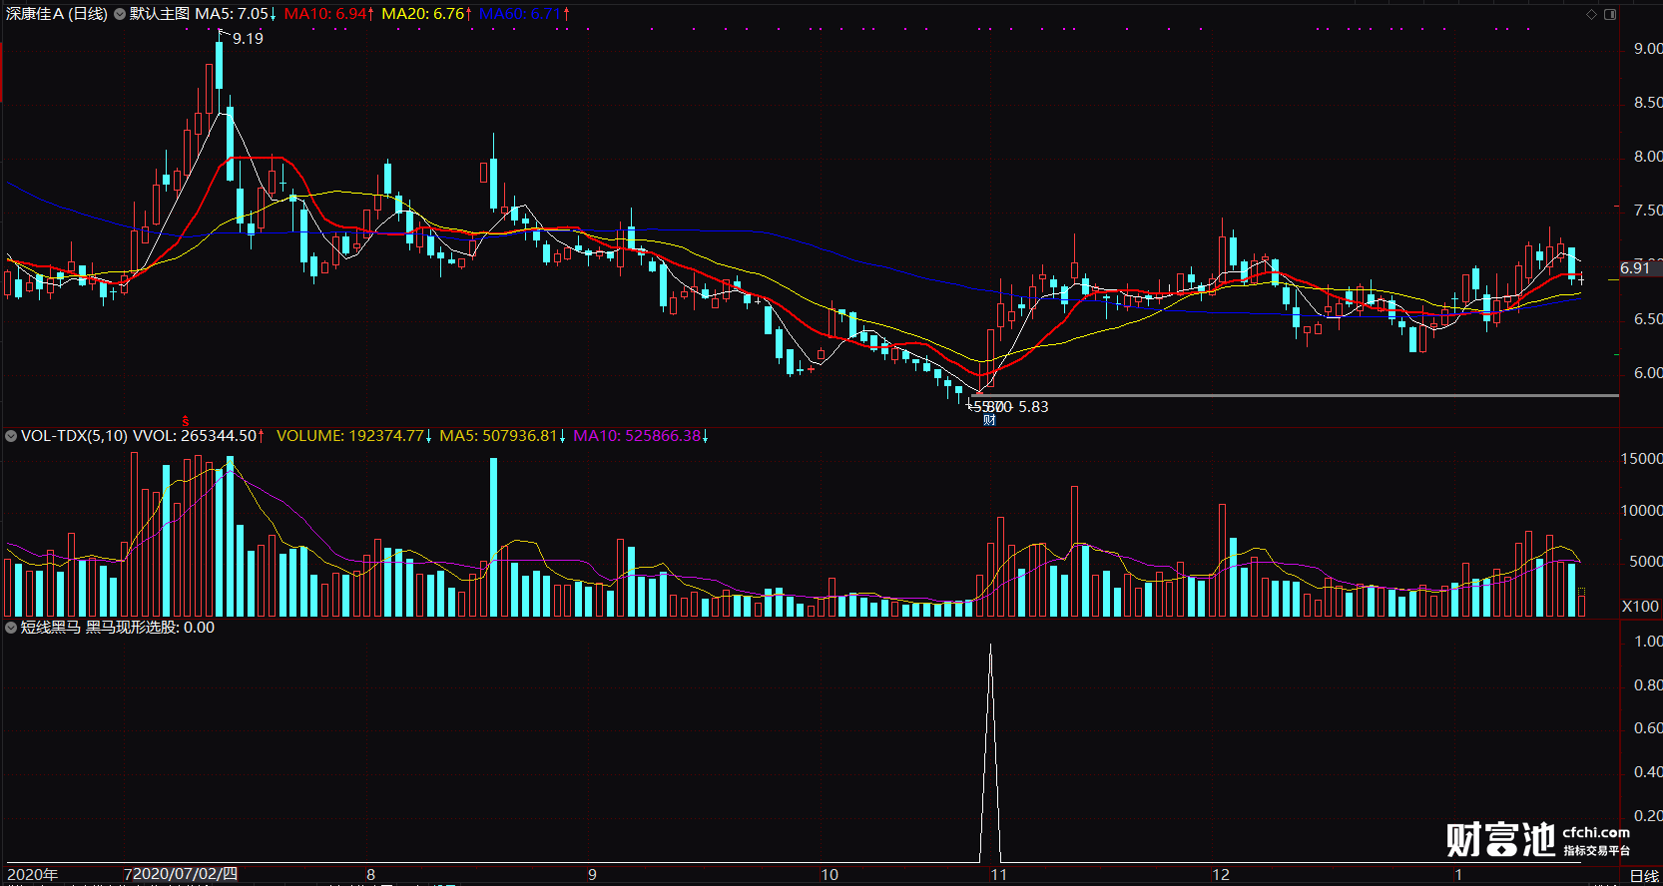This screenshot has width=1663, height=886.
Task: Click month 11 on the time axis
Action: click(x=999, y=875)
